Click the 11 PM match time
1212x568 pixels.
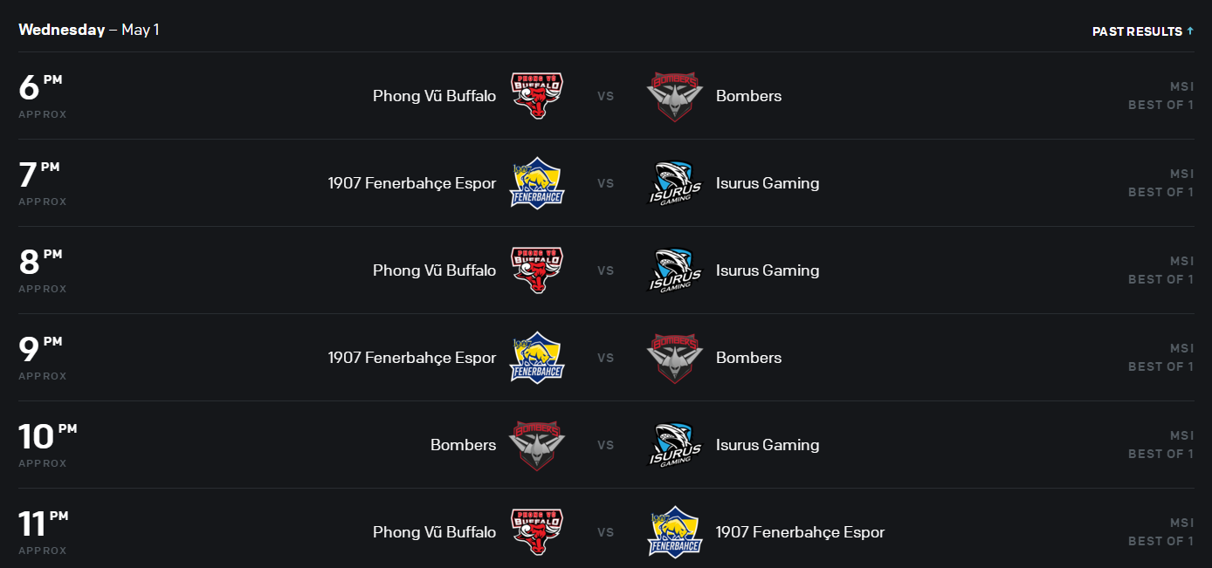click(x=43, y=526)
